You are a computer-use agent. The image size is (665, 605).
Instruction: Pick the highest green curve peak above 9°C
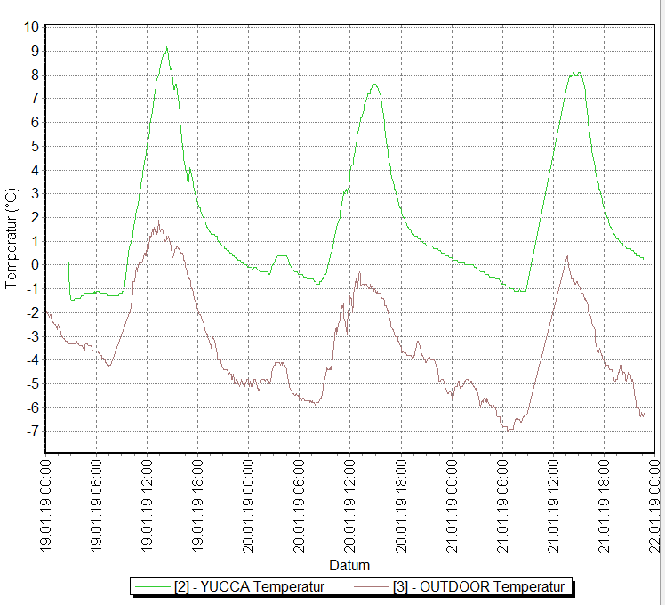pos(166,48)
